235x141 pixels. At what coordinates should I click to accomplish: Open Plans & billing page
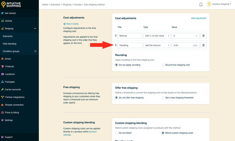click(x=12, y=113)
